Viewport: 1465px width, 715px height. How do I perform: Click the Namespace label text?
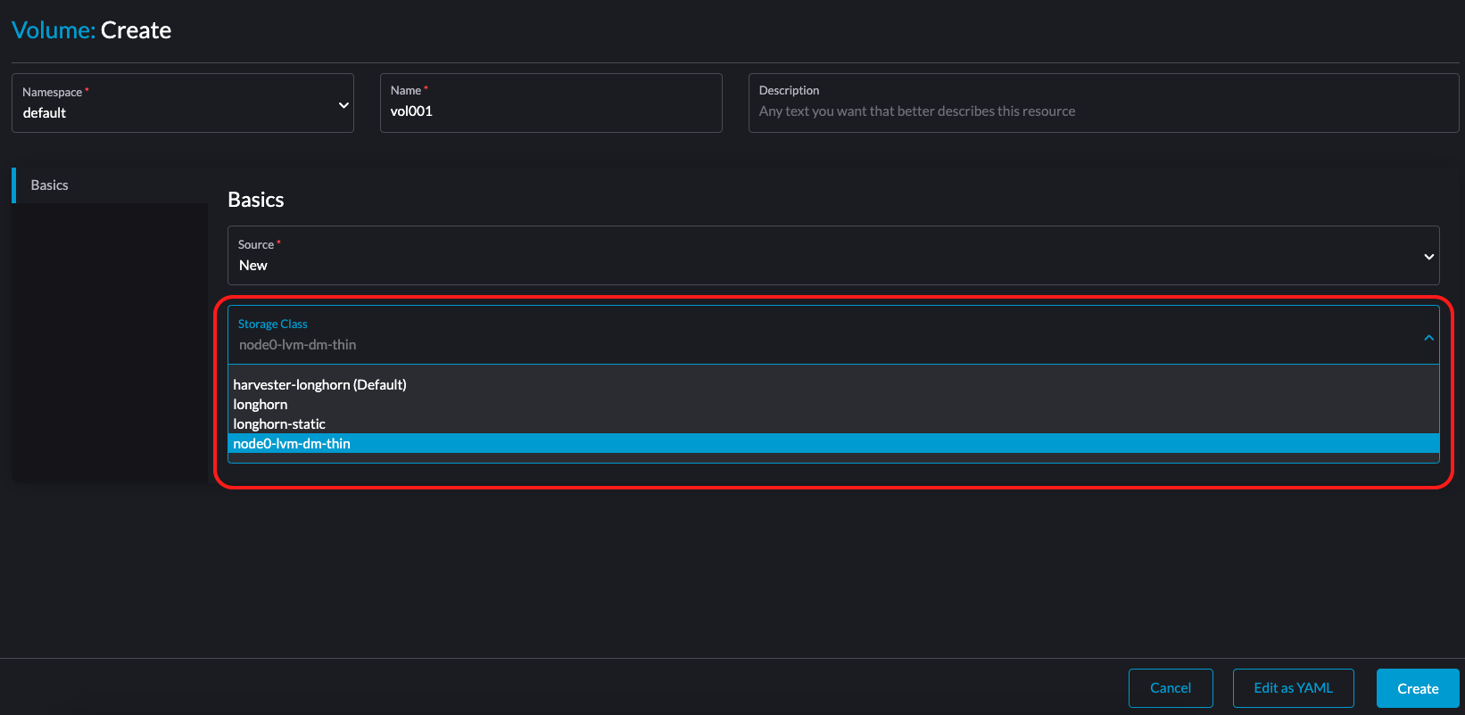tap(52, 93)
